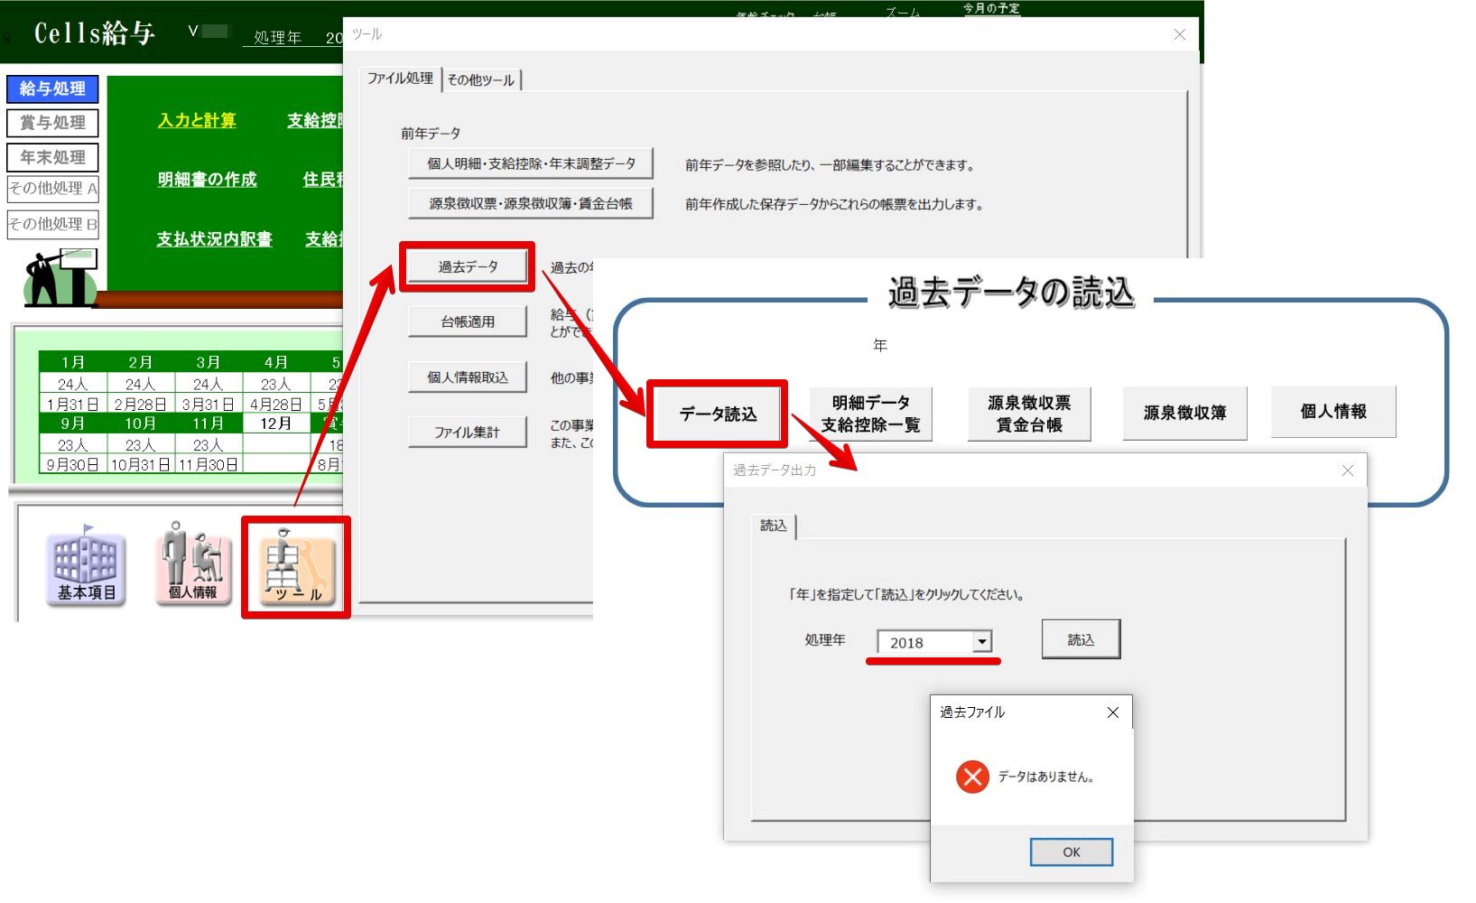The height and width of the screenshot is (903, 1476).
Task: Open the 個人情報 people icon
Action: (x=192, y=563)
